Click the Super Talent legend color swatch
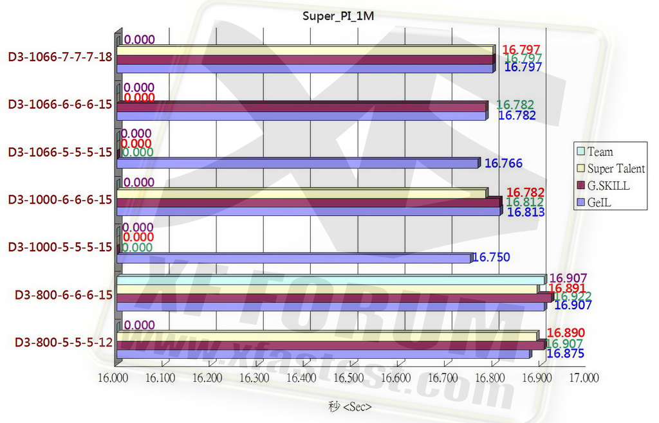Image resolution: width=659 pixels, height=423 pixels. (x=580, y=168)
